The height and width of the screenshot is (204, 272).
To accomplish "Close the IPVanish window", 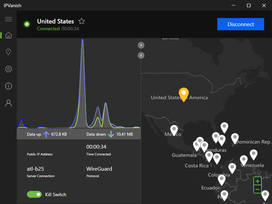I will click(264, 5).
